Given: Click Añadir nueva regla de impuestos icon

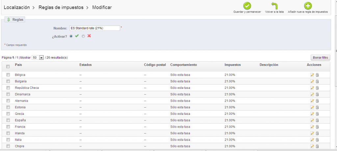Looking at the screenshot, I should coord(308,6).
